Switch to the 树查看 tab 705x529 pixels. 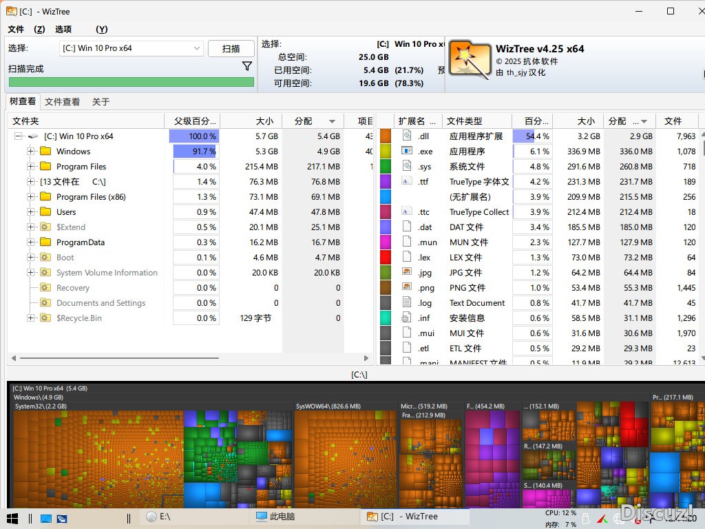[x=23, y=101]
